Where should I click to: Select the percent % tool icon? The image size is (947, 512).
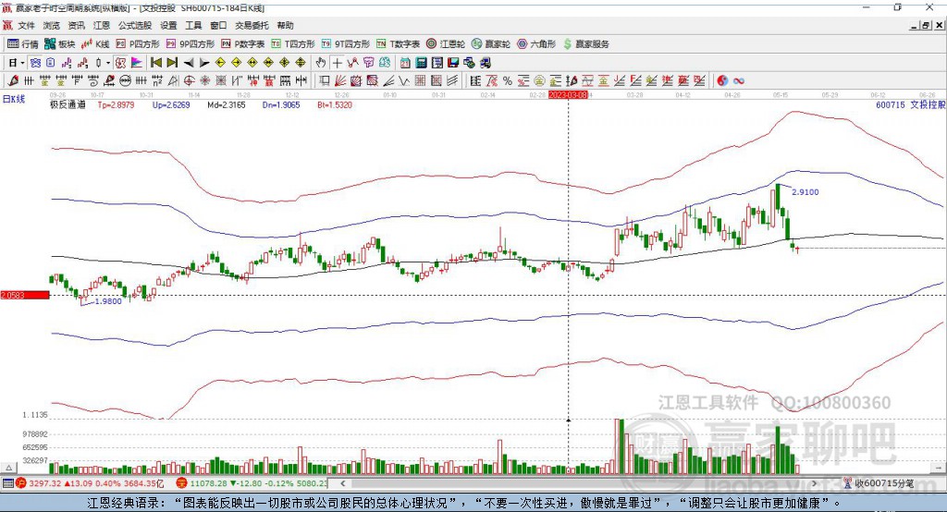click(x=508, y=81)
